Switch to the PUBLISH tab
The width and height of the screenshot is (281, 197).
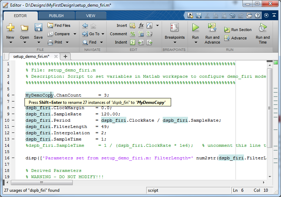click(x=56, y=16)
